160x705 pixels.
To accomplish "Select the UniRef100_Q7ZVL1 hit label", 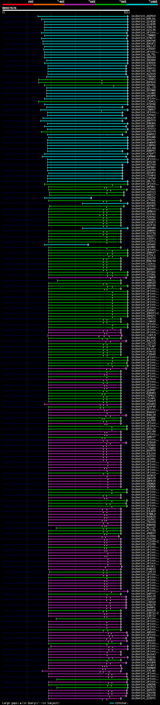I will [143, 255].
